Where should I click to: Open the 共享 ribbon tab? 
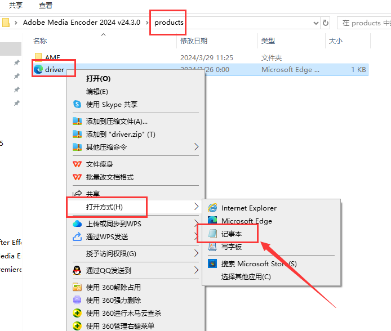click(x=16, y=5)
